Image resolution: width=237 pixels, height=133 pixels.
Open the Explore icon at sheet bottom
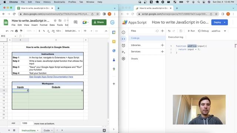(104, 130)
